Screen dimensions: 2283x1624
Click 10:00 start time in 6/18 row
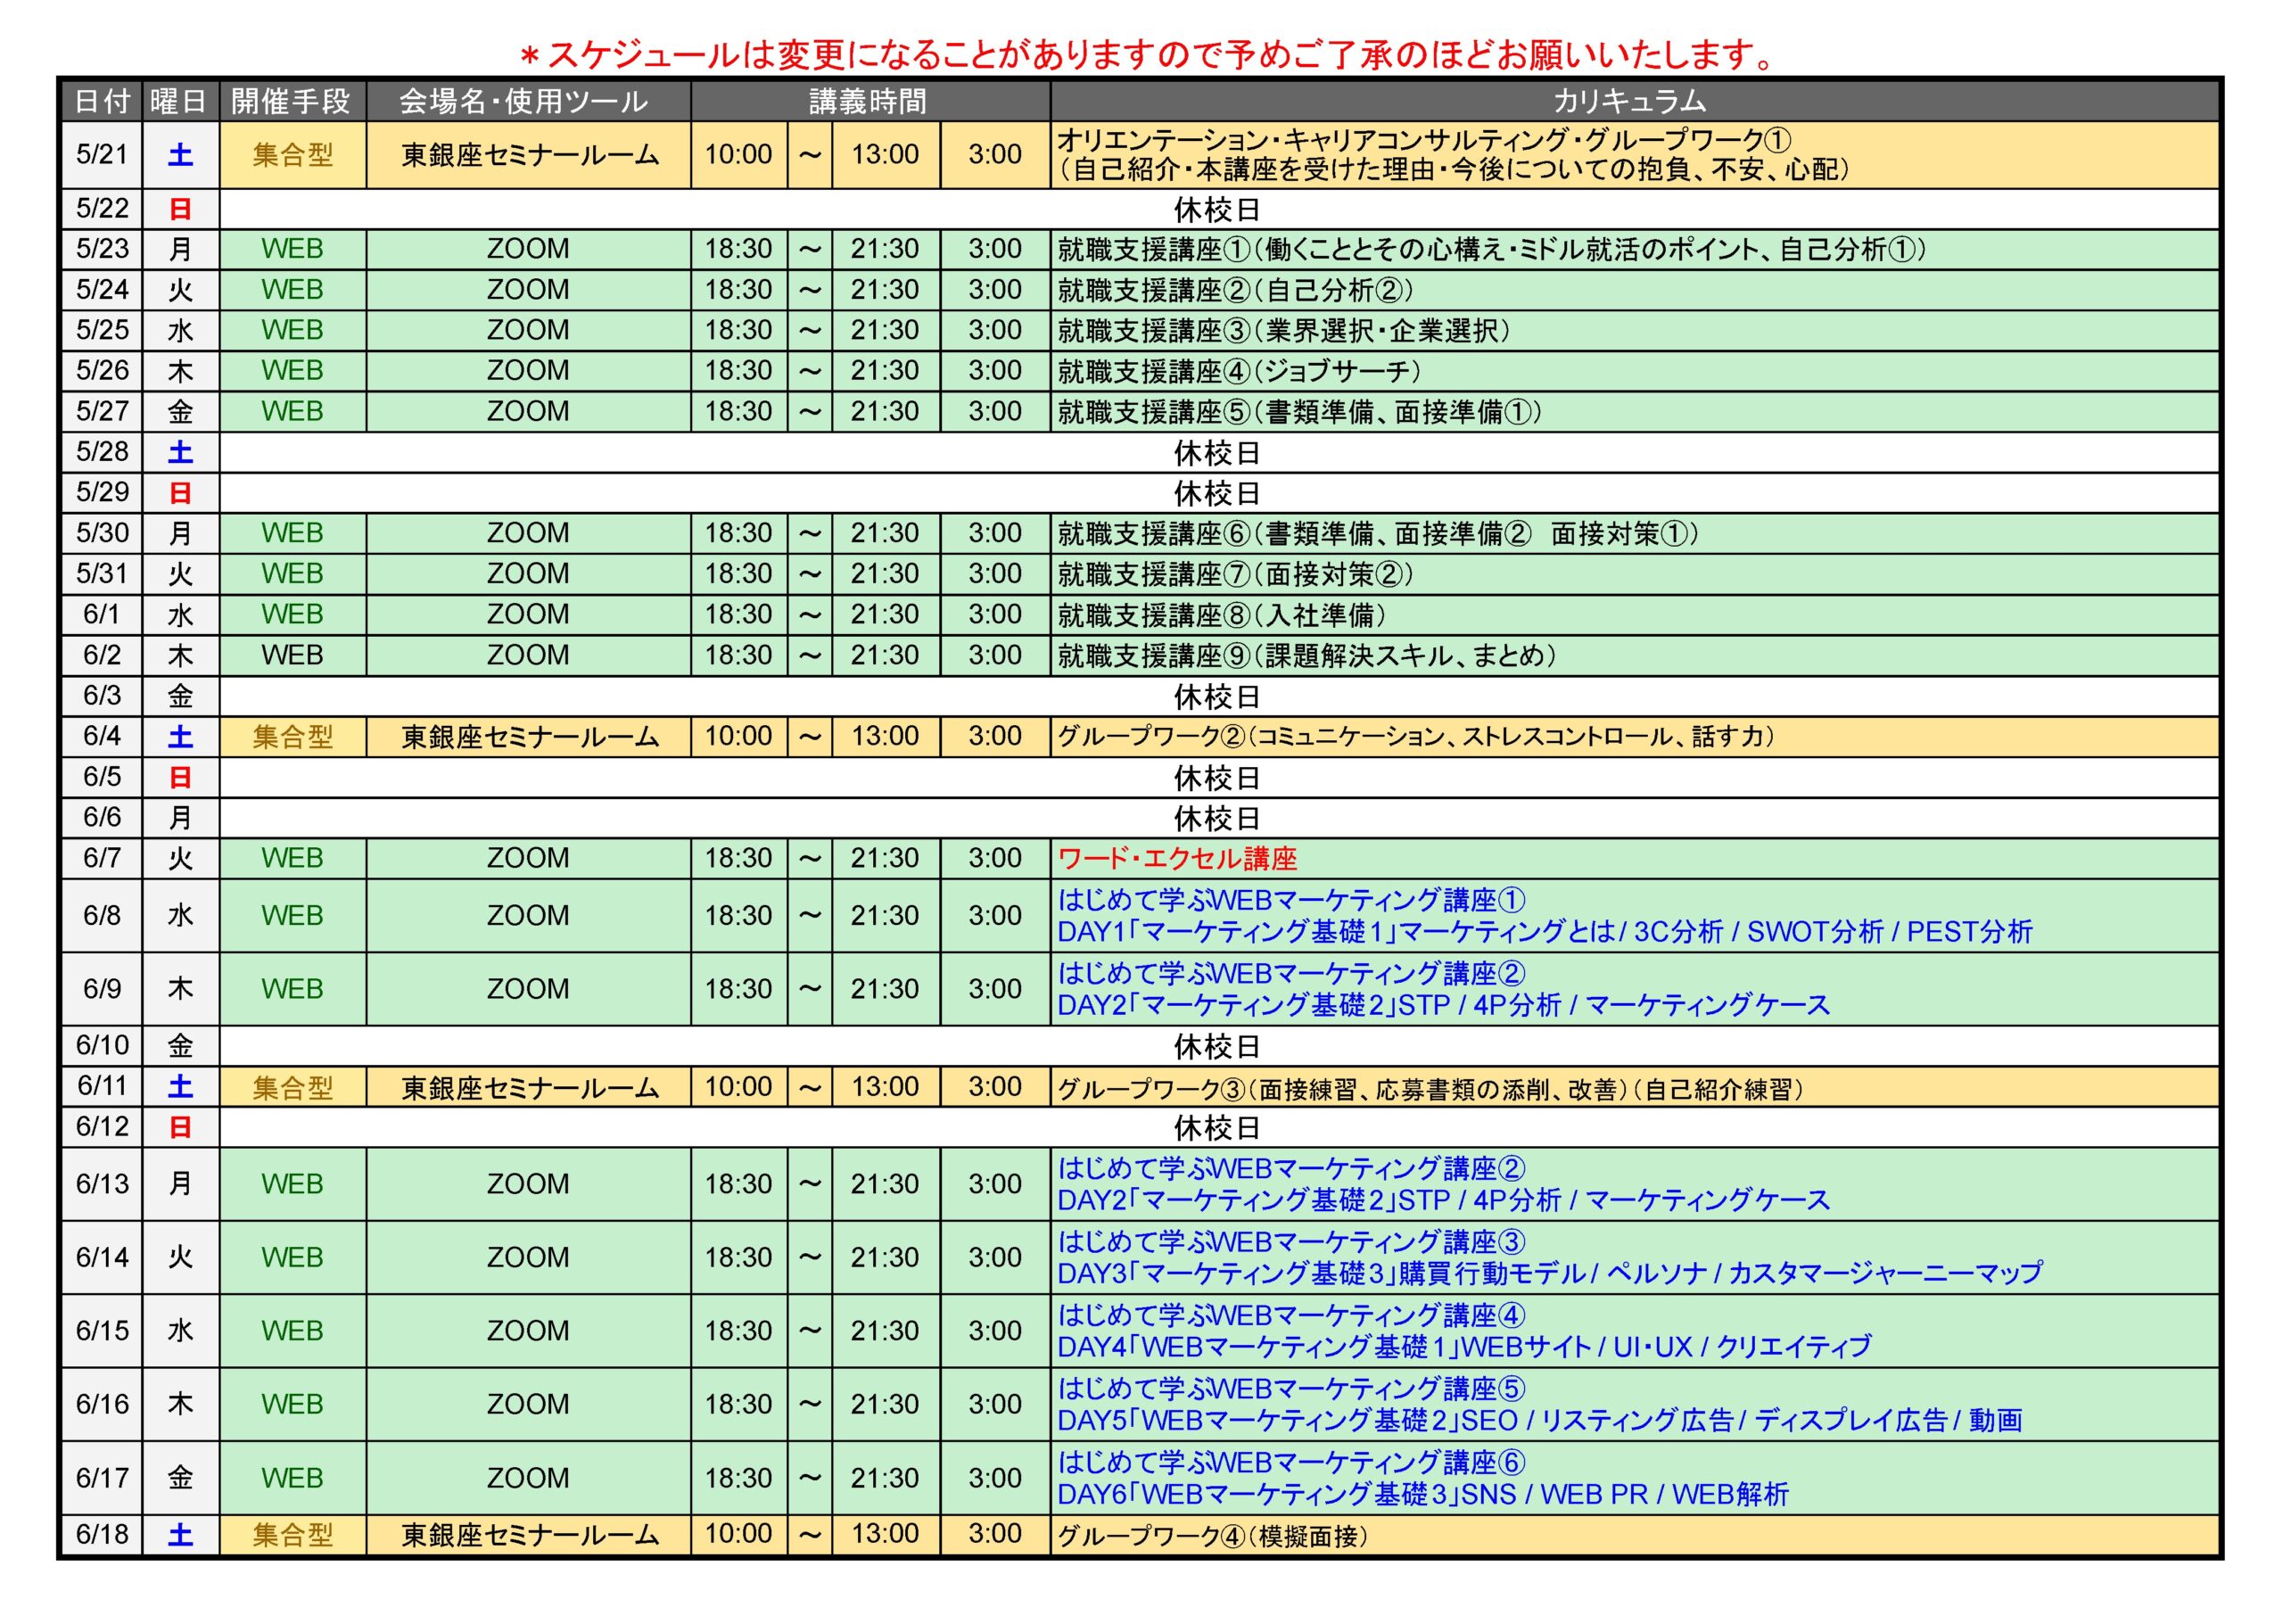tap(738, 1534)
